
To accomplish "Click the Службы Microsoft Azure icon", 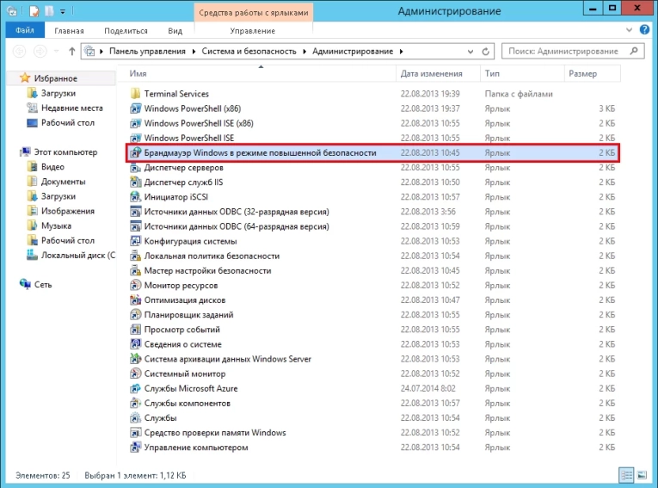I will coord(135,388).
